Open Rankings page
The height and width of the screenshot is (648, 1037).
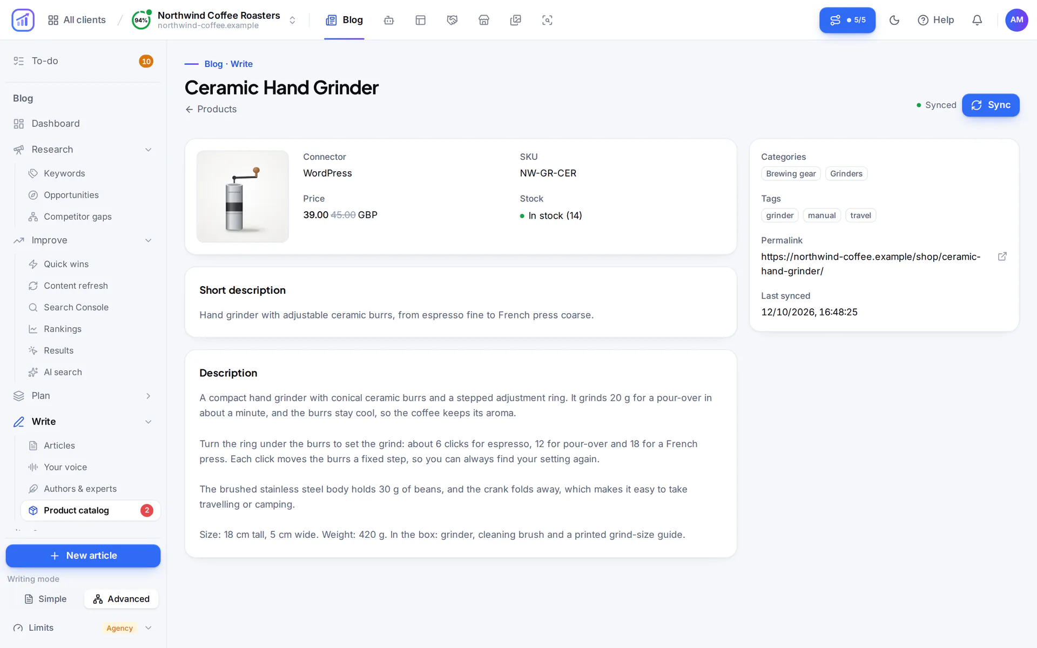pyautogui.click(x=91, y=329)
